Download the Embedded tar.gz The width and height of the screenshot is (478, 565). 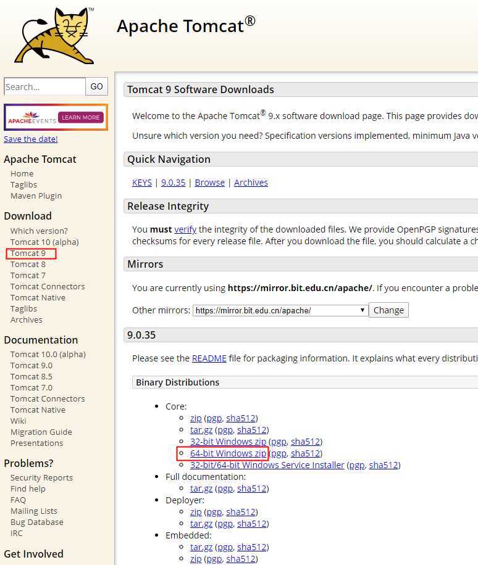pyautogui.click(x=201, y=547)
